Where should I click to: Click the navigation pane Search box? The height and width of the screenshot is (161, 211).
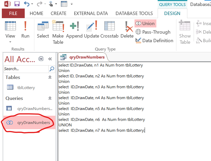(26, 69)
